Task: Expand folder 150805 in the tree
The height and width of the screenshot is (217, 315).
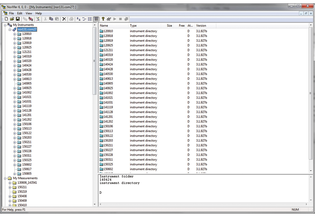Action: coord(14,174)
